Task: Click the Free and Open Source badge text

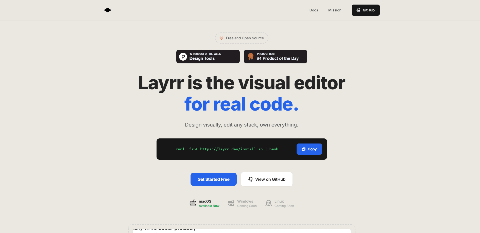Action: [x=245, y=38]
